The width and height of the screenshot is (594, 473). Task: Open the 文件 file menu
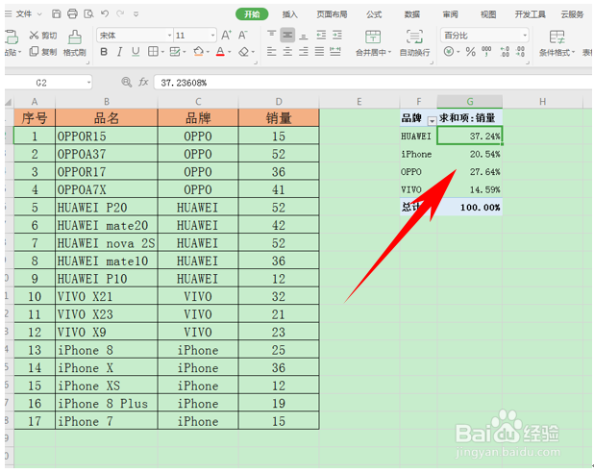tap(24, 14)
